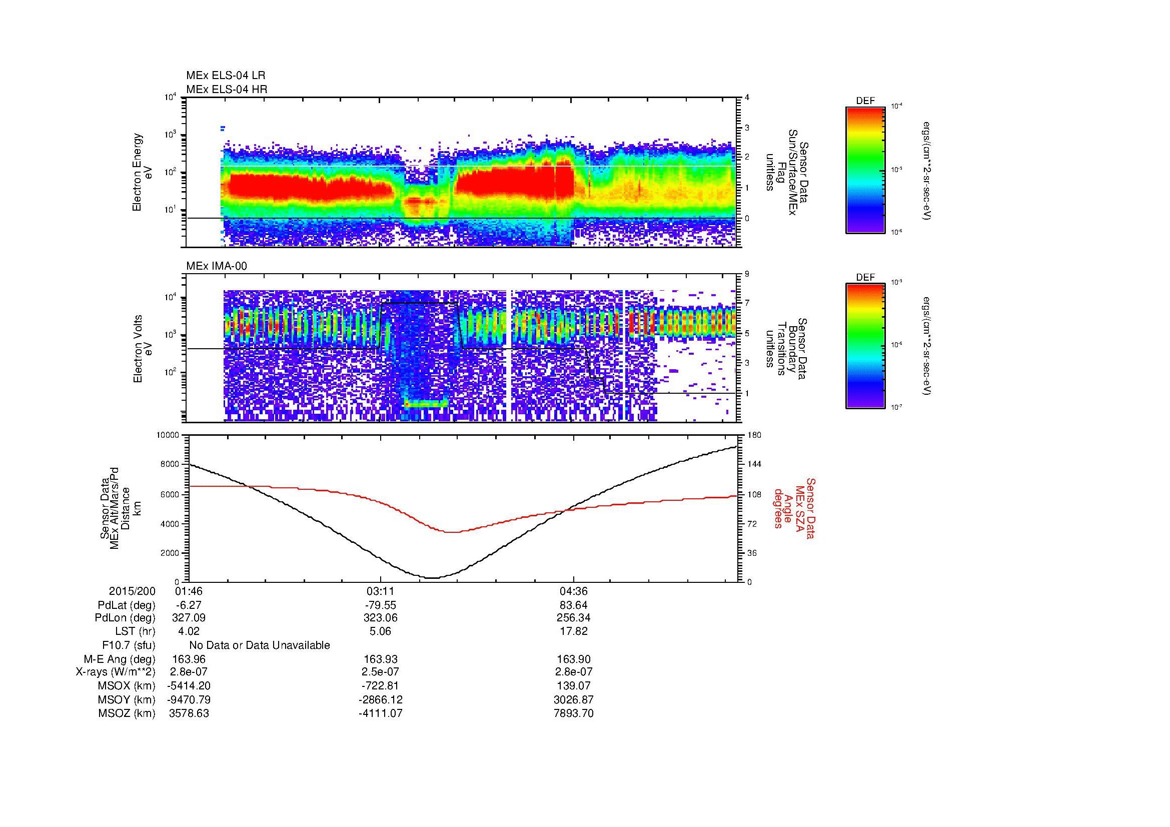1170x827 pixels.
Task: Click PdLon value '327.09'
Action: [189, 618]
